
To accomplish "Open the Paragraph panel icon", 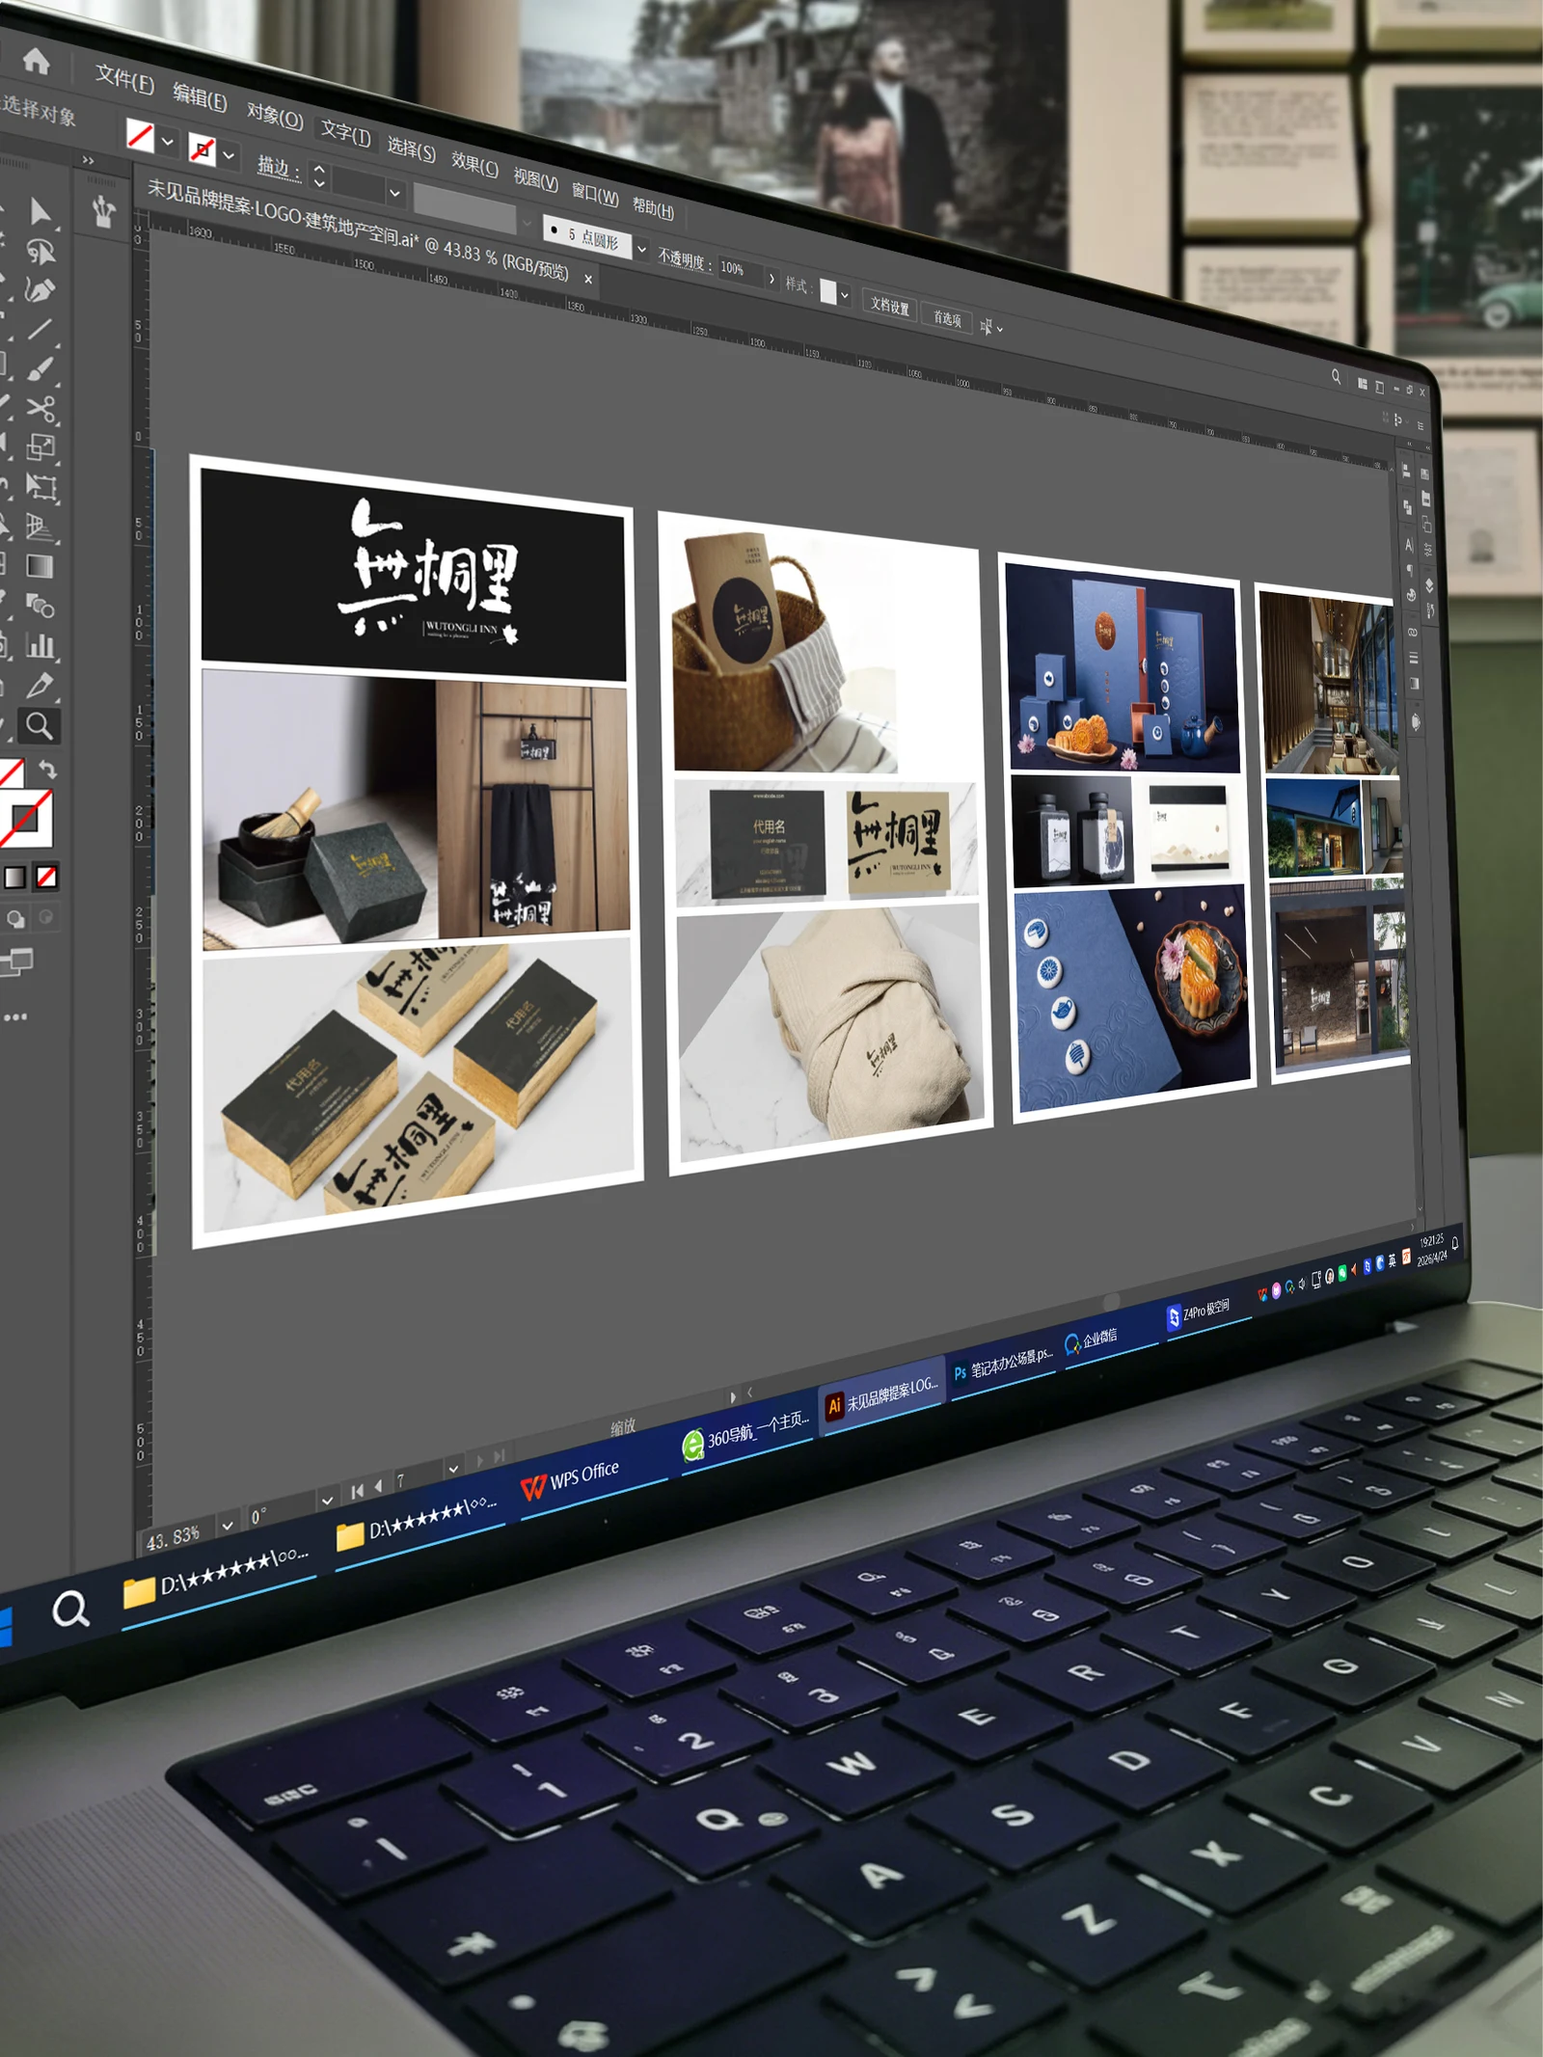I will (x=1409, y=569).
